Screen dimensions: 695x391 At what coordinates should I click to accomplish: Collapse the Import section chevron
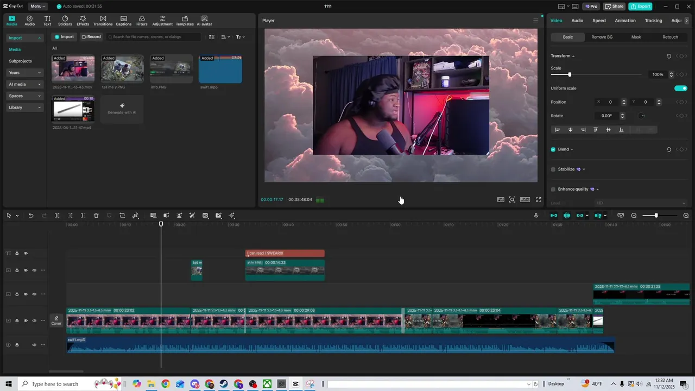[x=39, y=38]
